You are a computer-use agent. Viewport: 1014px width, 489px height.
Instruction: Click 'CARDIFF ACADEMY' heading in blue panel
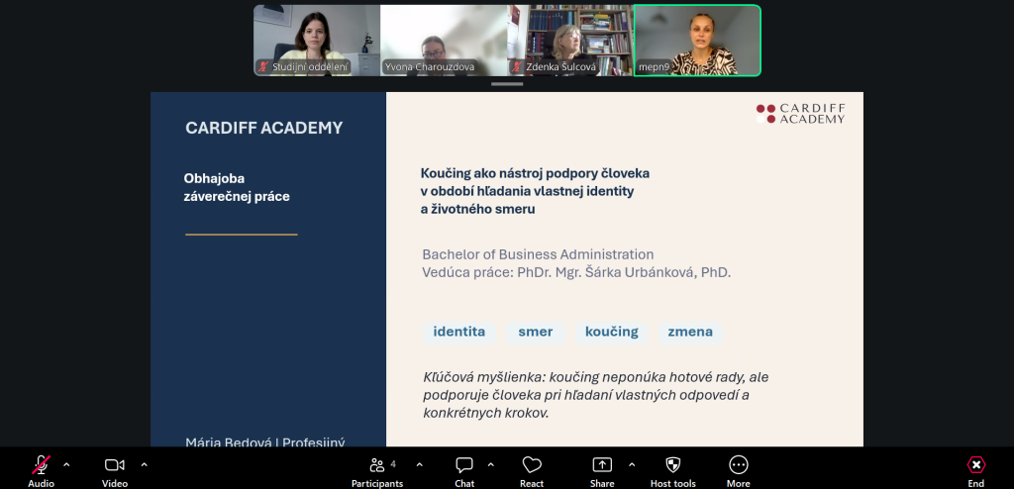pyautogui.click(x=263, y=128)
